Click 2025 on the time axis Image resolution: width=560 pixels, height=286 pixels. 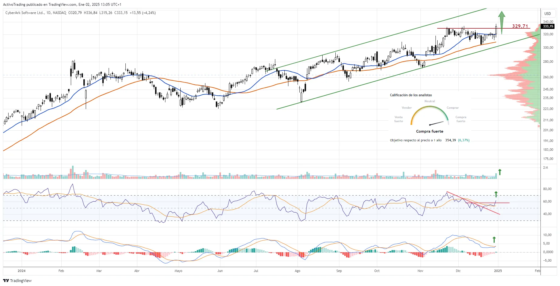(x=498, y=271)
